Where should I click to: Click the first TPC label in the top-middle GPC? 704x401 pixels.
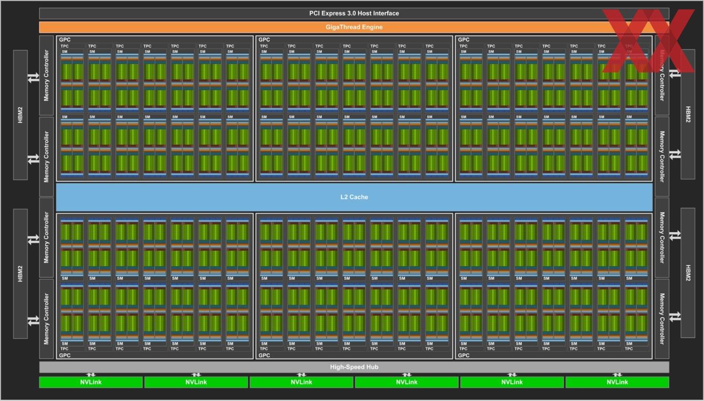263,46
